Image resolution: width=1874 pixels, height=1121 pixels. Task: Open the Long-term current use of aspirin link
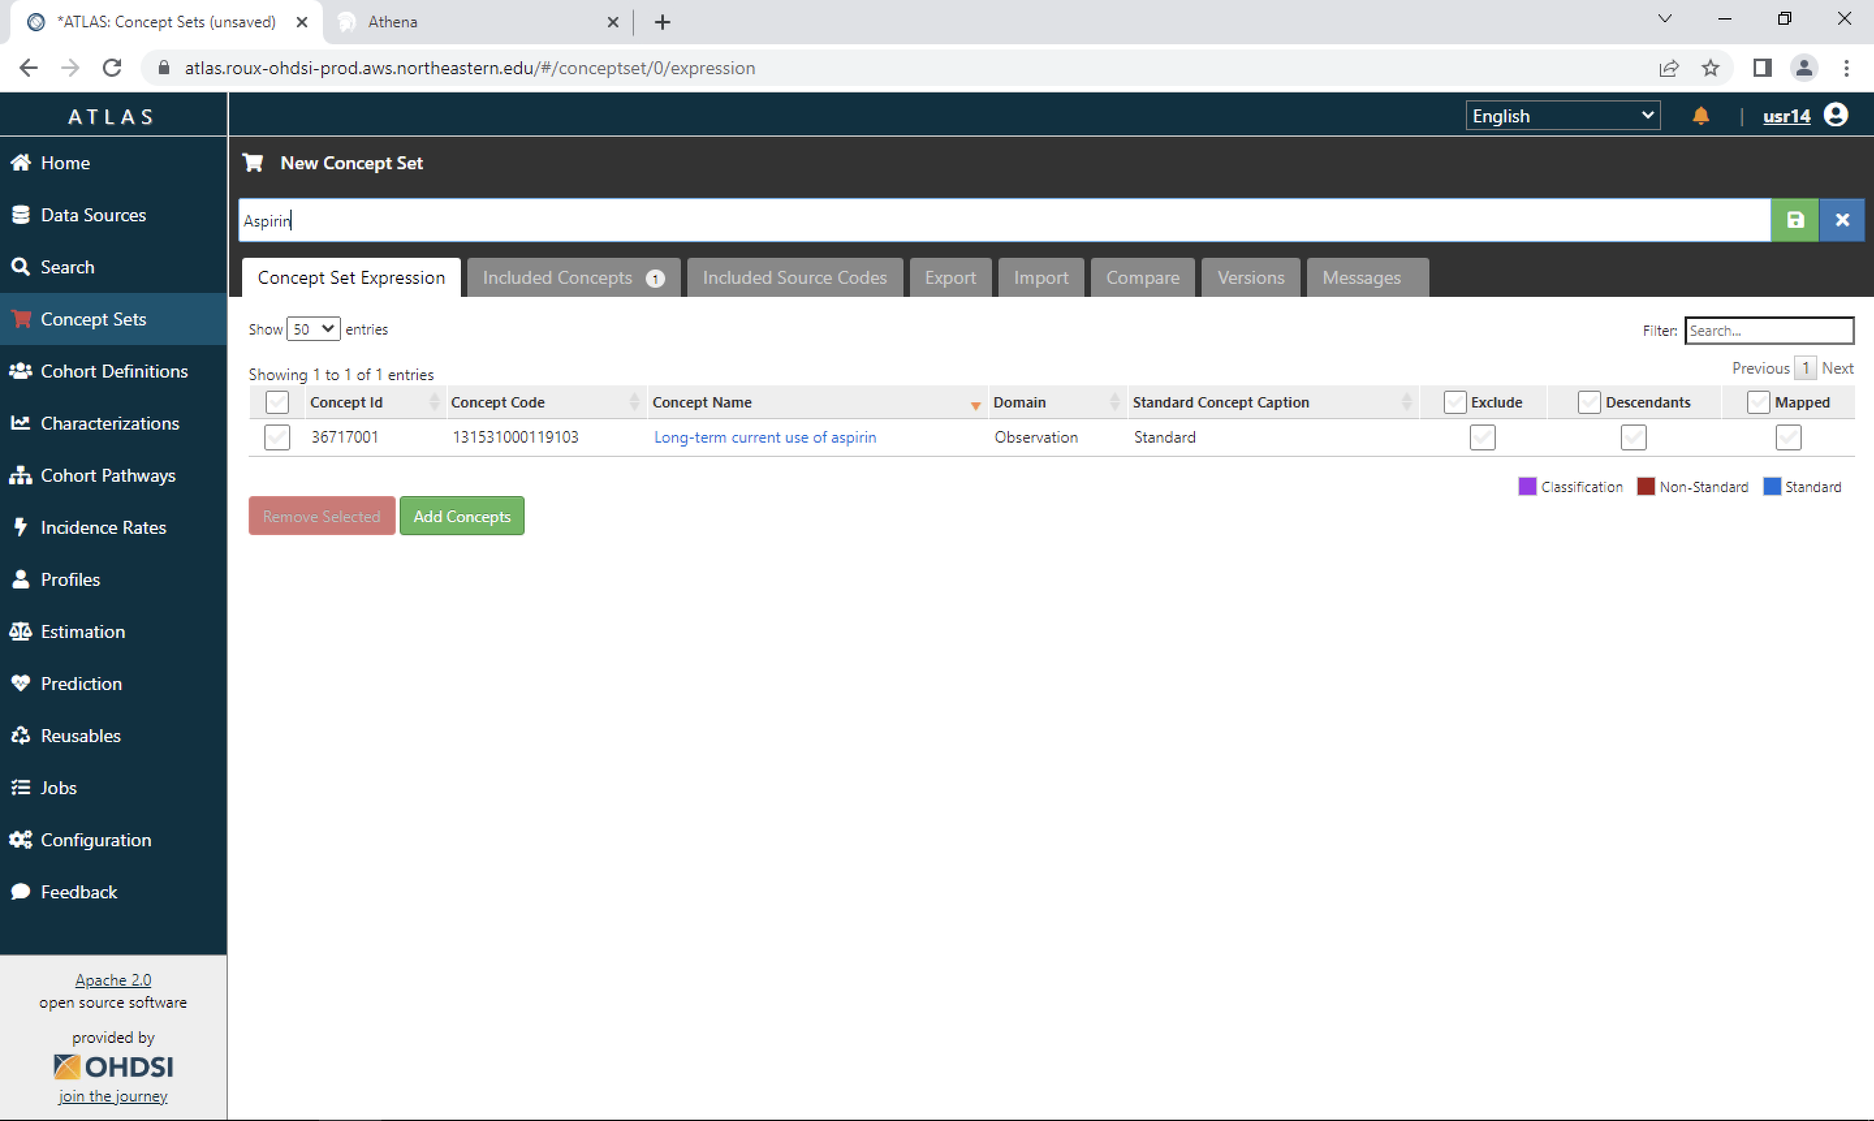[764, 437]
